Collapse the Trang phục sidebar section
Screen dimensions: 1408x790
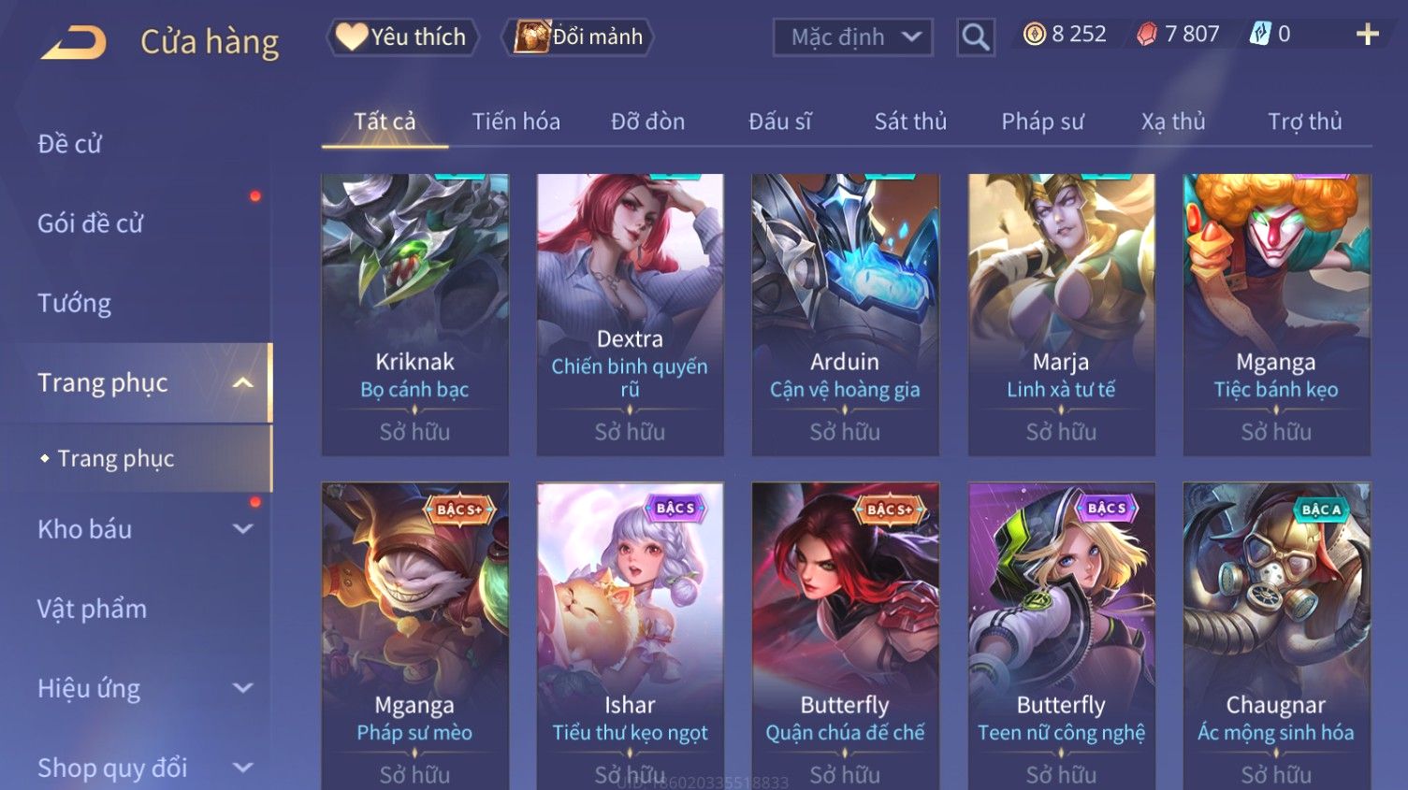[243, 383]
